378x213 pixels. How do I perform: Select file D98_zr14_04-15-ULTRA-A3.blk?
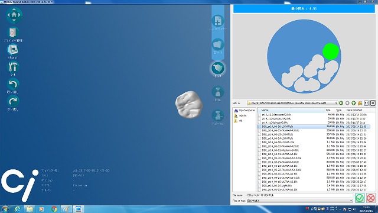(314, 182)
